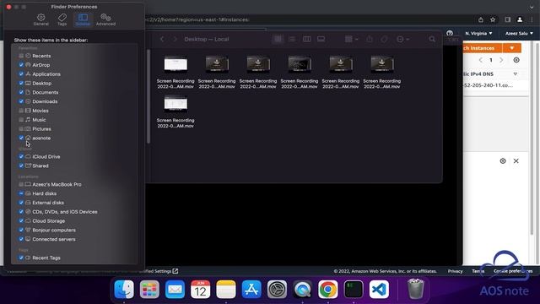540x304 pixels.
Task: Uncheck the AirDrop sidebar item
Action: 21,65
